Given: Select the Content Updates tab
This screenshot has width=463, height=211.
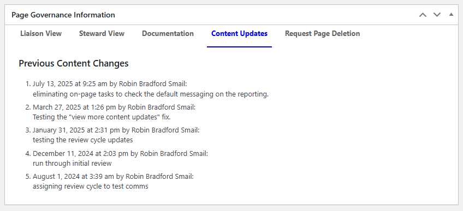Looking at the screenshot, I should click(240, 34).
